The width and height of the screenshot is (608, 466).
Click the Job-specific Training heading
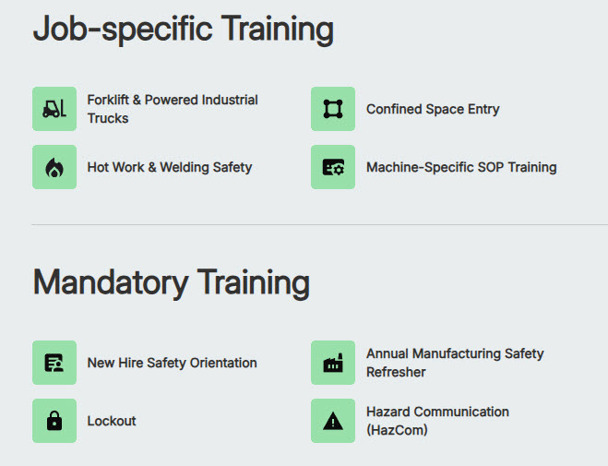[x=183, y=30]
